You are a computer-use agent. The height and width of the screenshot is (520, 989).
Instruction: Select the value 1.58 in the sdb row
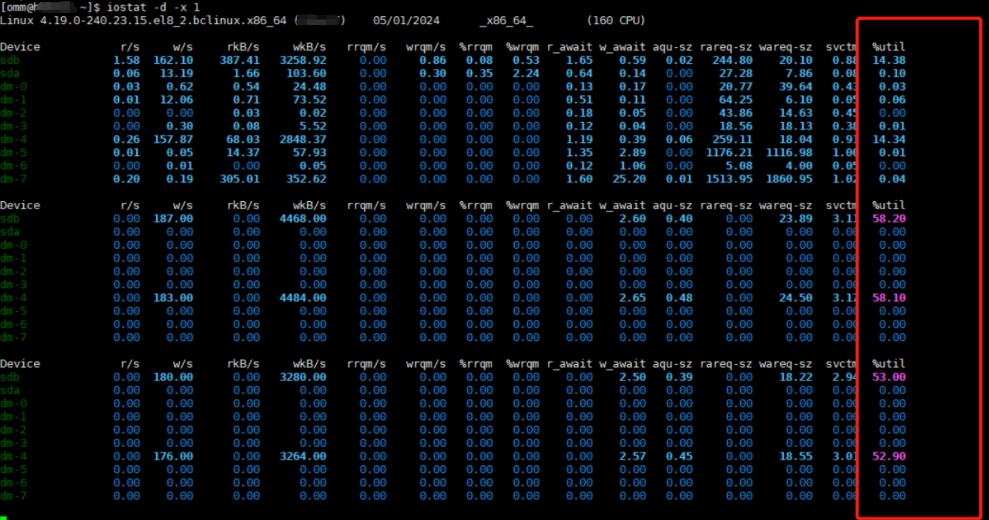[126, 60]
